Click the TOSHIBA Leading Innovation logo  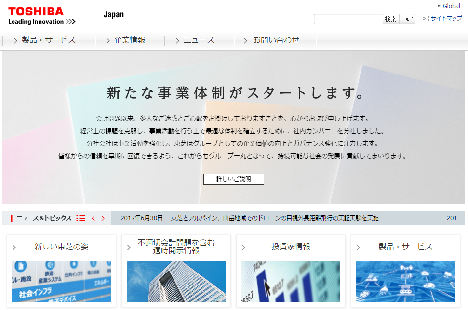42,16
